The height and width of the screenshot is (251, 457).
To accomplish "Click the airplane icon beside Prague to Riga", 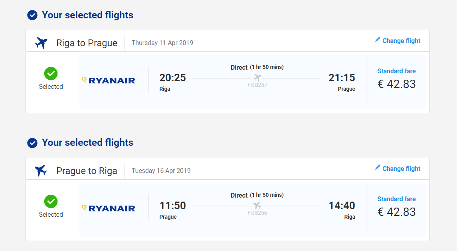I will [41, 171].
